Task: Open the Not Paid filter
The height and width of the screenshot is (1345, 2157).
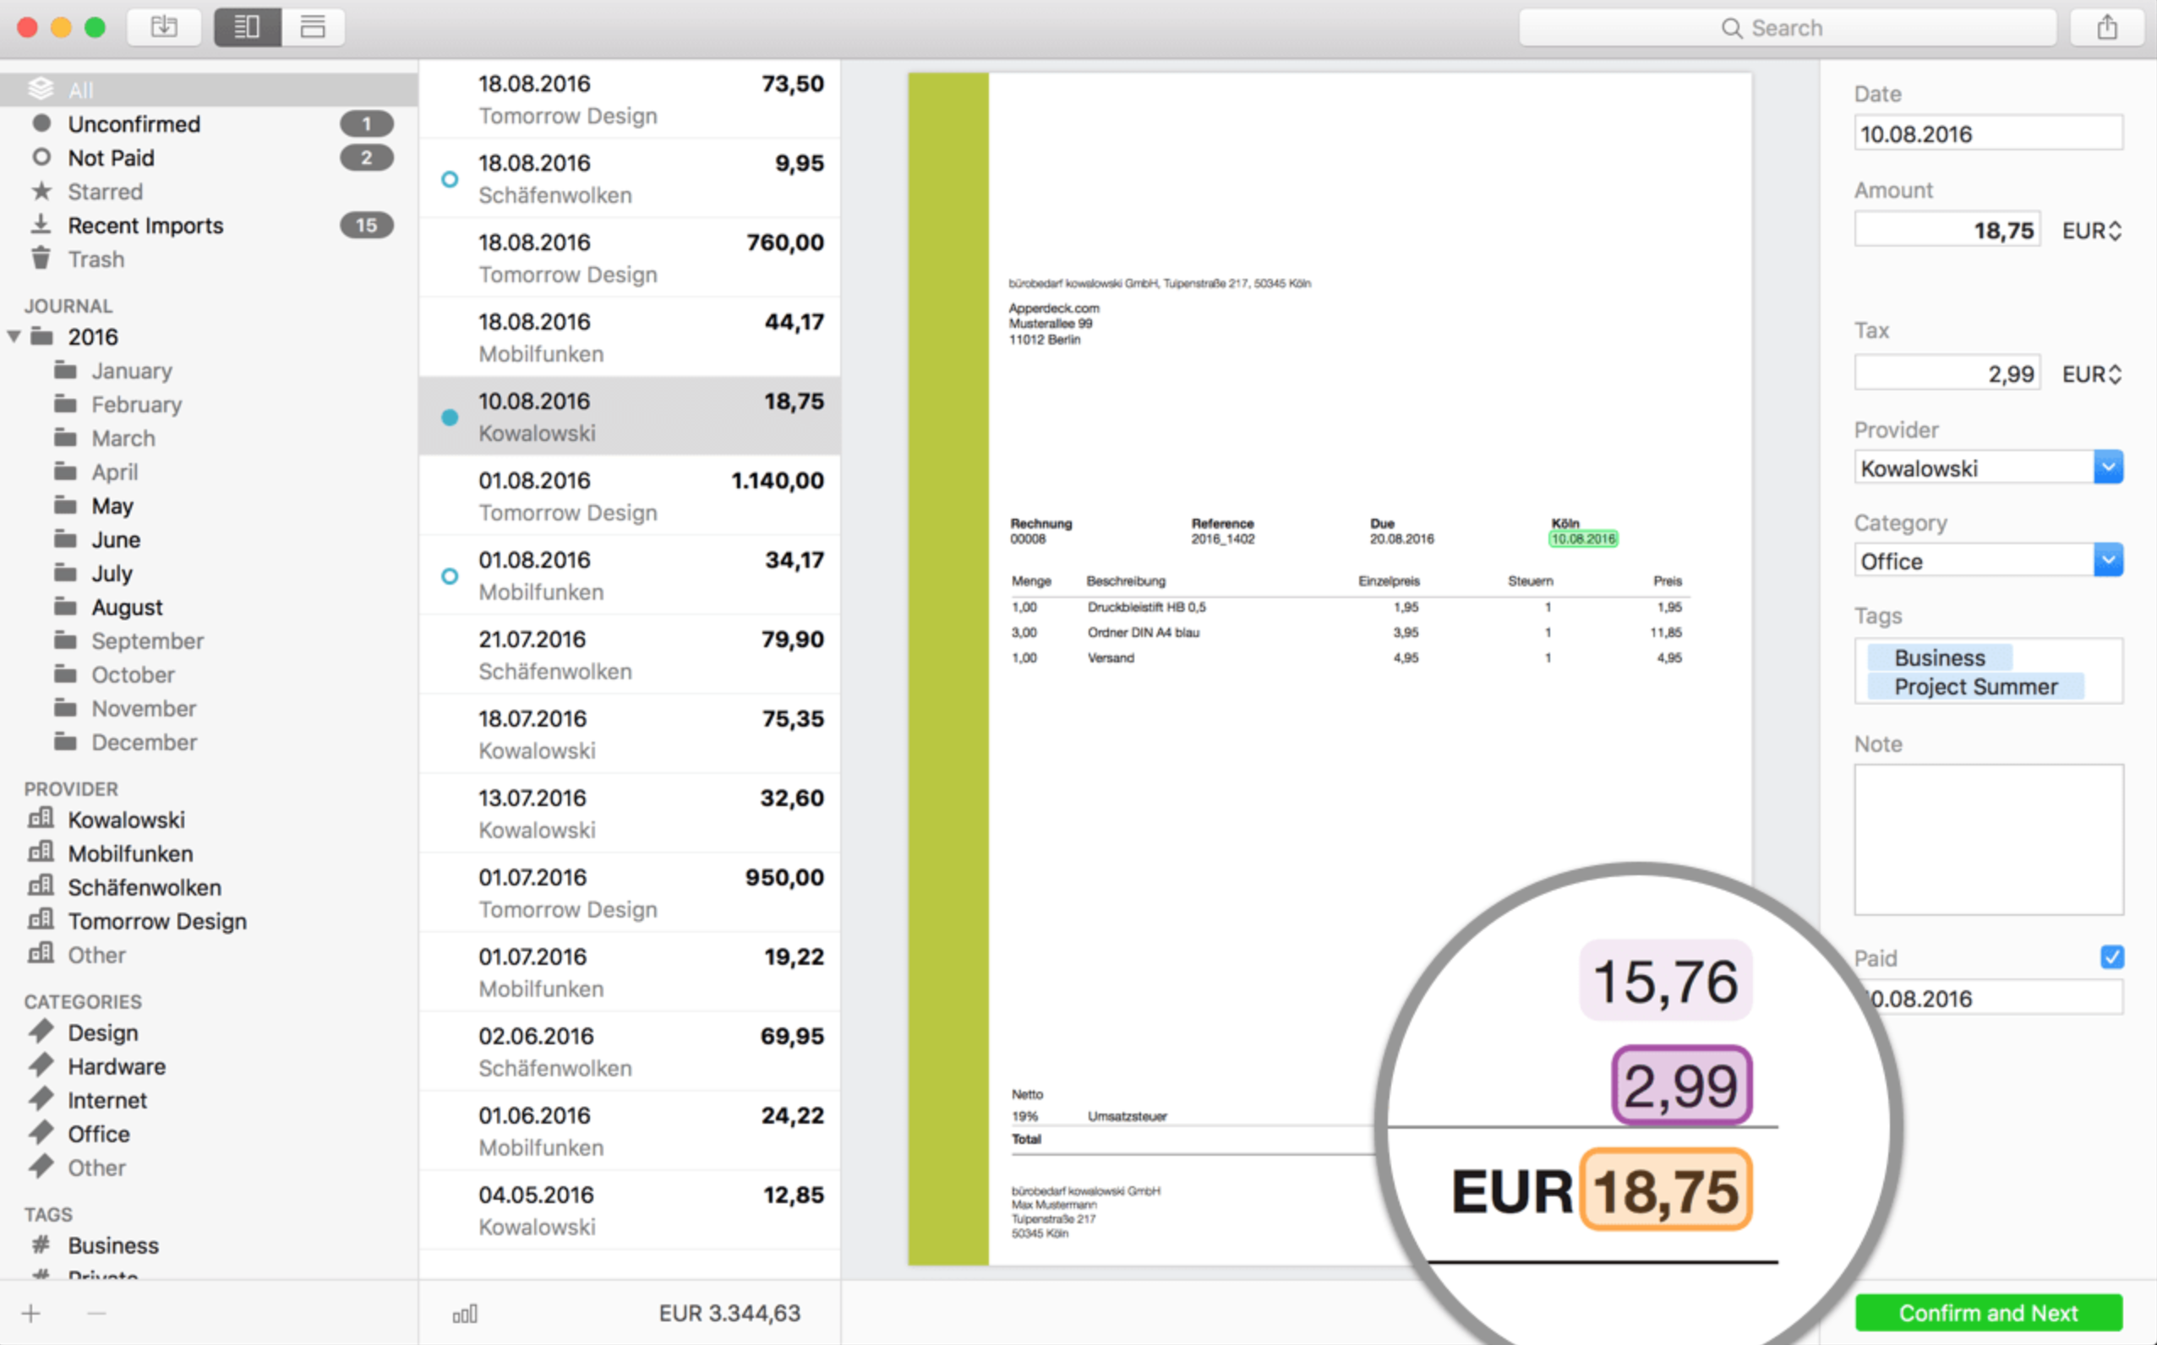Action: 209,157
